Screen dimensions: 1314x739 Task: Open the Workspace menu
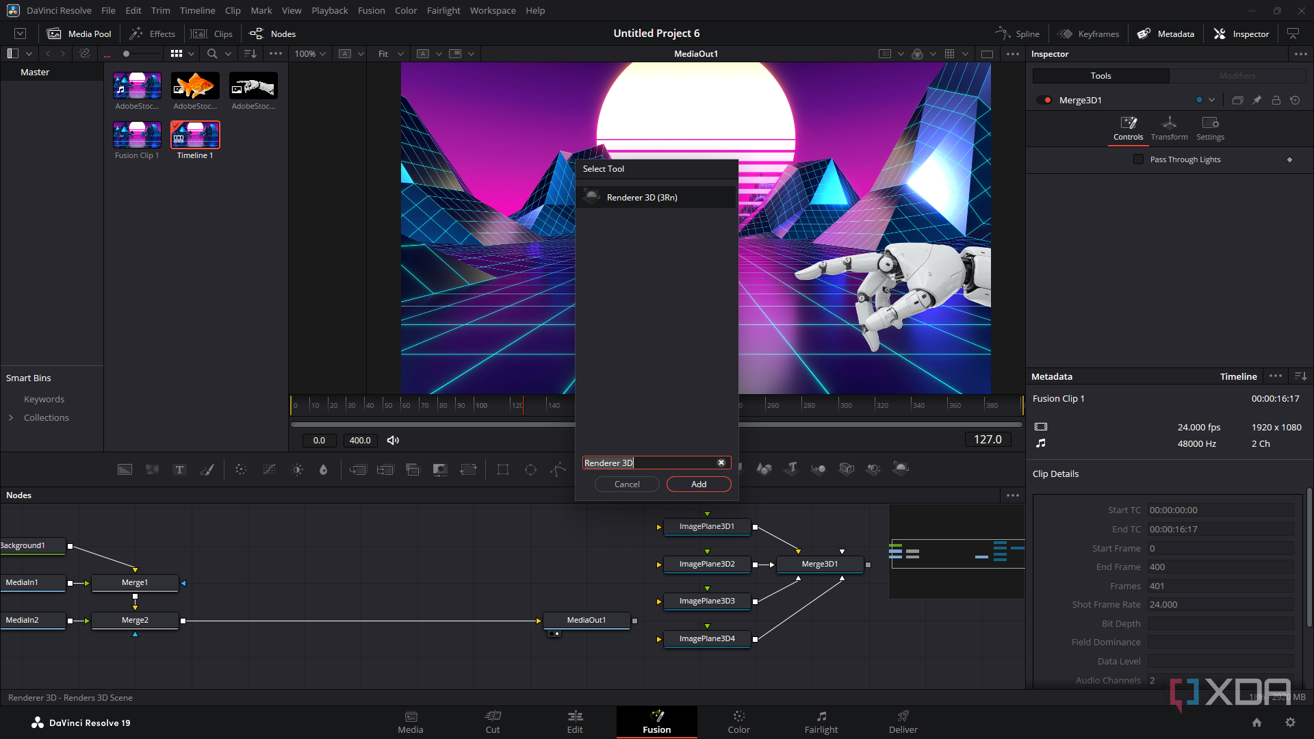pos(493,10)
